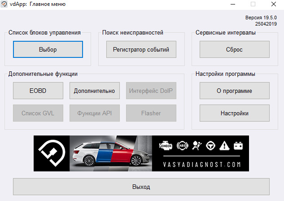Screen dimensions: 284x201
Task: Click the check engine icon in banner
Action: (166, 145)
